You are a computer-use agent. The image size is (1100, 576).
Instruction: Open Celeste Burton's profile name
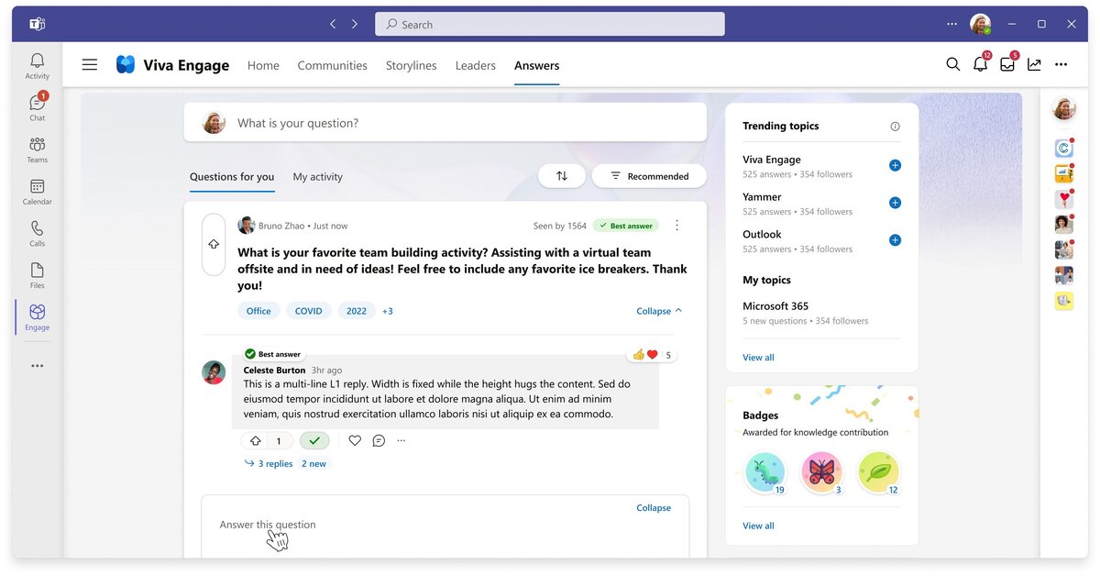[x=274, y=371]
